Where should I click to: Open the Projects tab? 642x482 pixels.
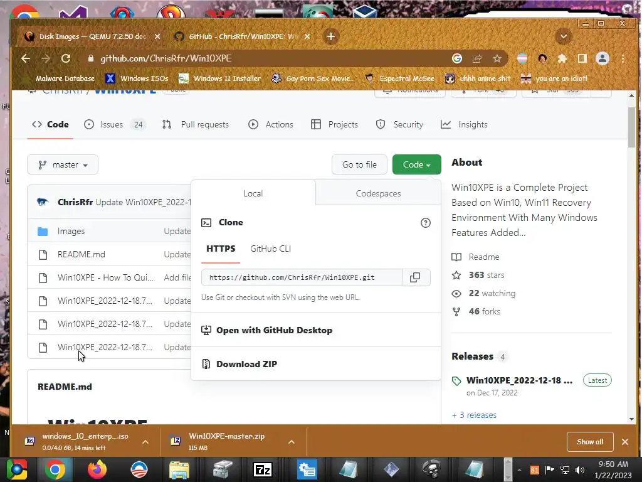[x=335, y=125]
